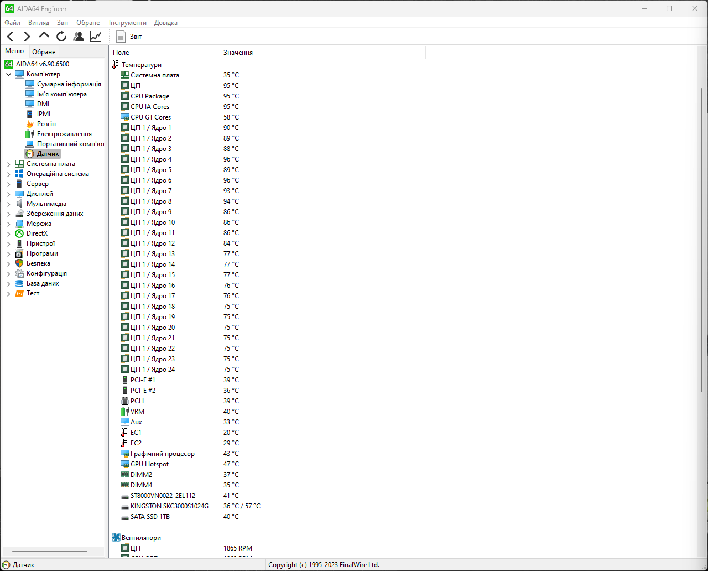Open the graph chart toolbar icon
This screenshot has height=571, width=708.
(x=96, y=37)
